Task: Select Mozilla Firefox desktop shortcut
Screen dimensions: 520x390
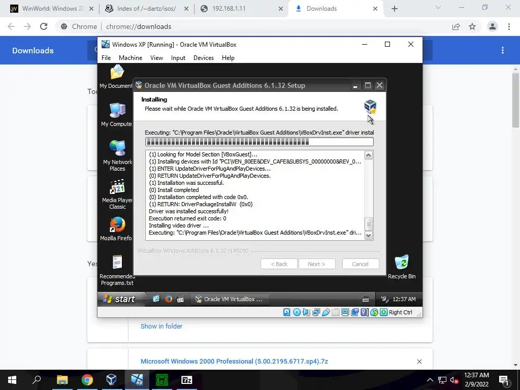Action: (117, 229)
